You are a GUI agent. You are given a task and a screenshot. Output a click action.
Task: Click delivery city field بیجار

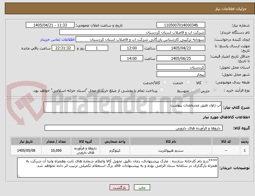pyautogui.click(x=181, y=74)
